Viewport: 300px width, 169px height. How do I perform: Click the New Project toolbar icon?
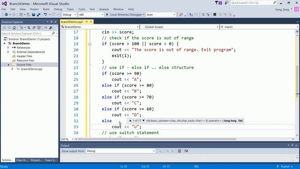click(21, 15)
